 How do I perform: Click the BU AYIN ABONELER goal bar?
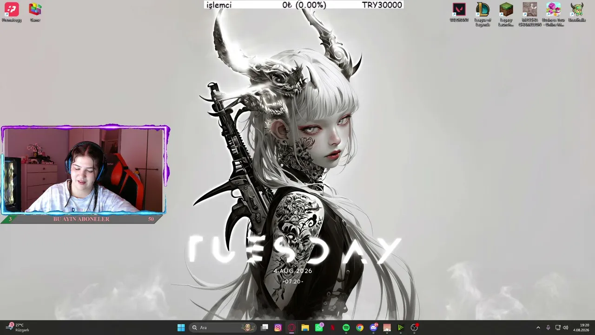(x=81, y=219)
